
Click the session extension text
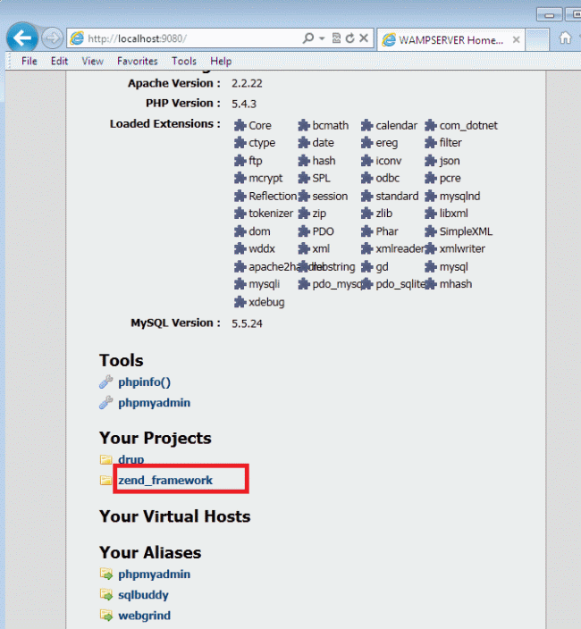[330, 197]
